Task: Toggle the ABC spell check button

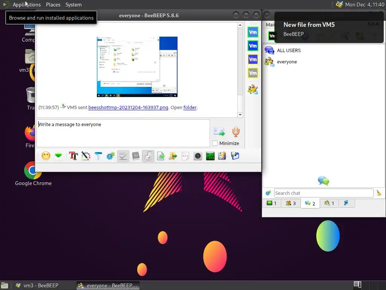Action: [x=123, y=156]
